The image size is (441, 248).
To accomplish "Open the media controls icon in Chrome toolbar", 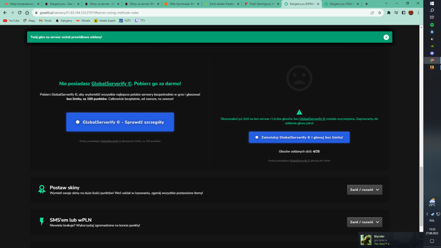I will tap(396, 13).
